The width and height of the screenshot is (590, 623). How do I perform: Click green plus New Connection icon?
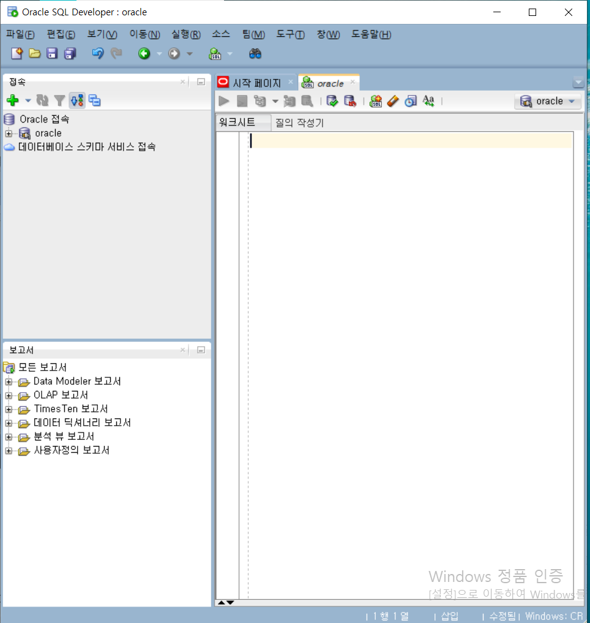[x=13, y=100]
